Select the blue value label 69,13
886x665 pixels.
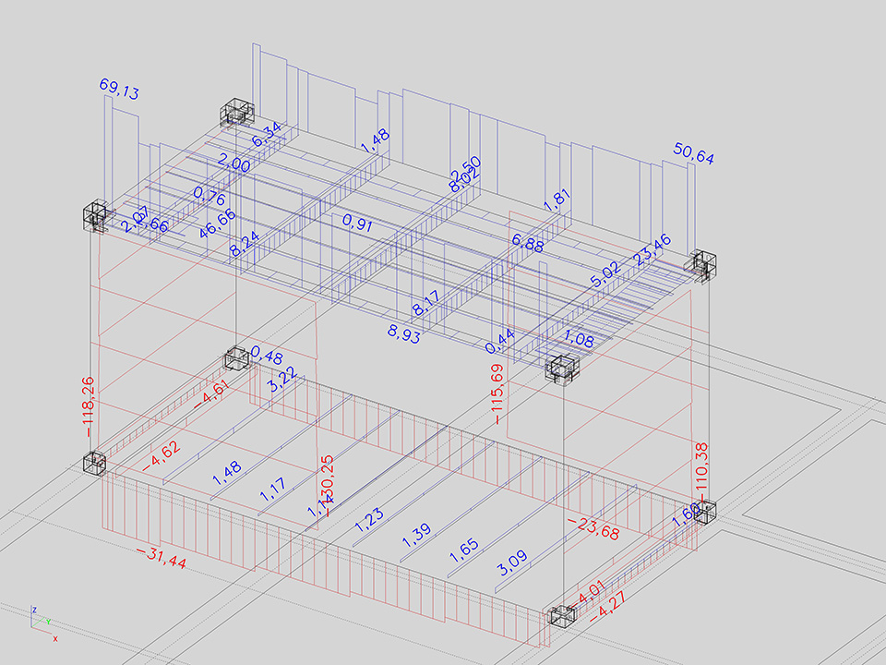click(119, 88)
